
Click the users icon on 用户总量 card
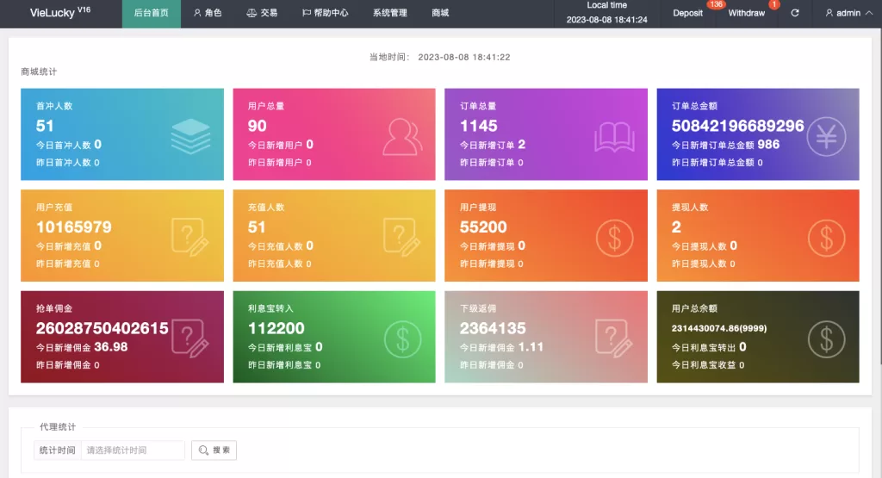[x=402, y=135]
